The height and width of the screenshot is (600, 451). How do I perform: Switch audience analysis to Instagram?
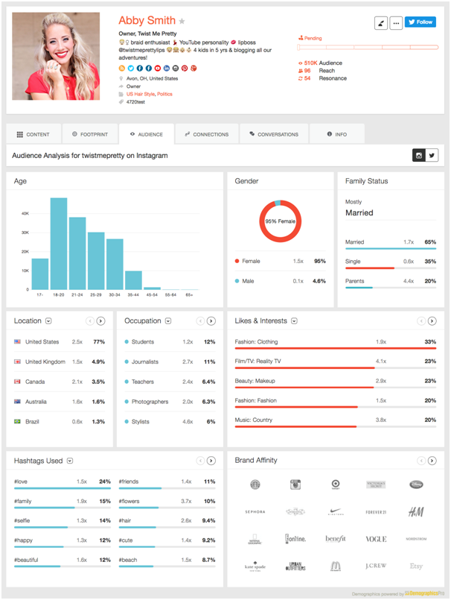(x=419, y=155)
